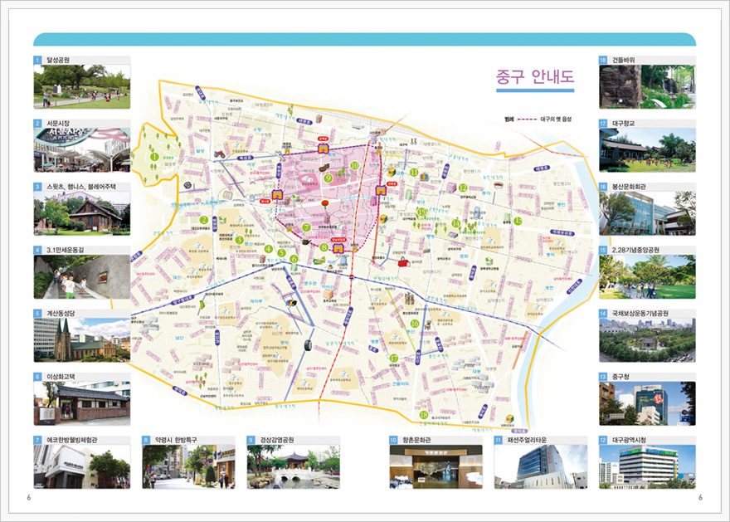The image size is (730, 522).
Task: Click the '패션주얼리타운' label
Action: point(527,440)
